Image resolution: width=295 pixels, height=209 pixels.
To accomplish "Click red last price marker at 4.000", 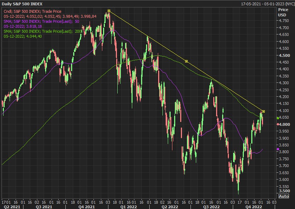I will [x=278, y=124].
